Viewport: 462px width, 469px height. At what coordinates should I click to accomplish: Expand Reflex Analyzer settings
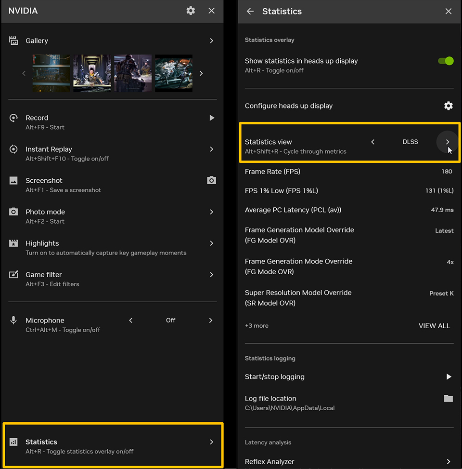[448, 461]
